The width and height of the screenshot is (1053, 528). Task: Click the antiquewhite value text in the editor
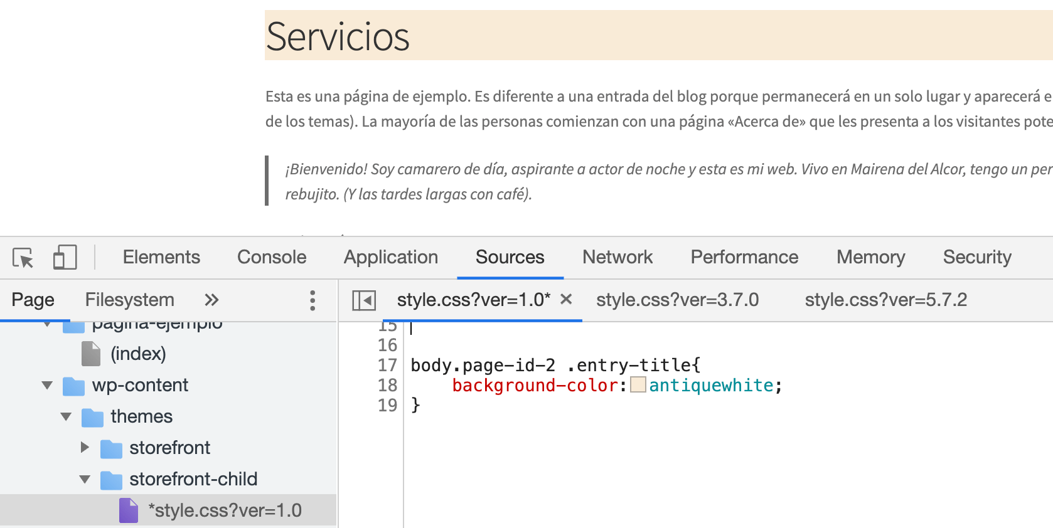[x=711, y=385]
